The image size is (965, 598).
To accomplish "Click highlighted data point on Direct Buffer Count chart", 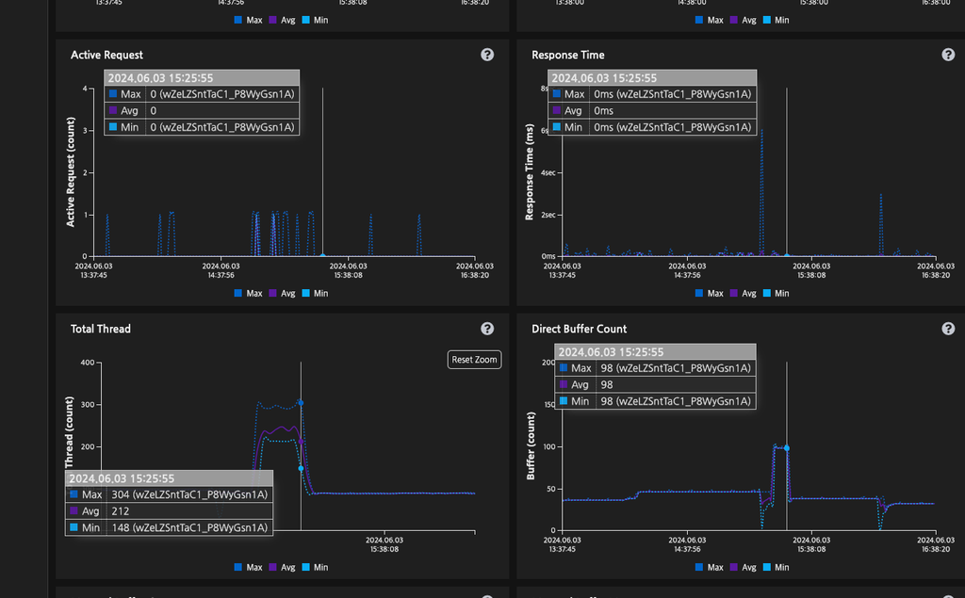I will point(787,448).
